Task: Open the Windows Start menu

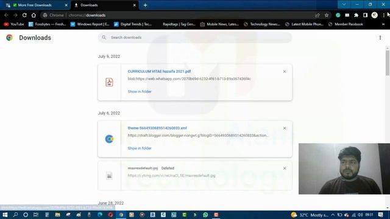Action: (5, 215)
